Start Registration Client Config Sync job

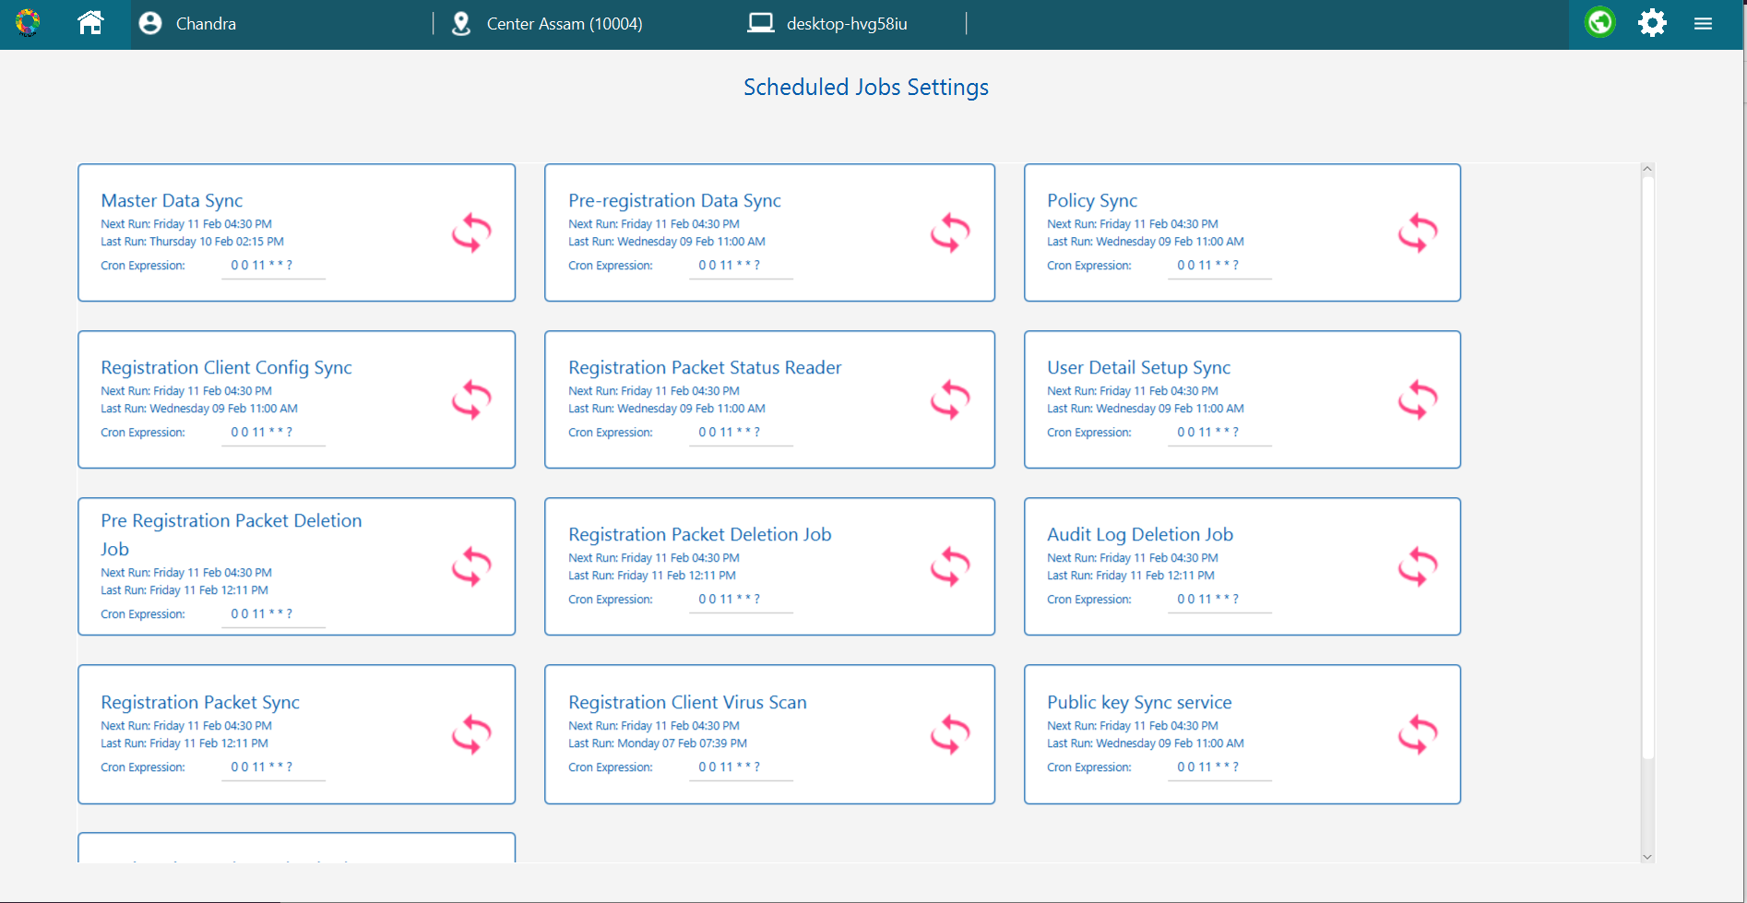coord(471,399)
